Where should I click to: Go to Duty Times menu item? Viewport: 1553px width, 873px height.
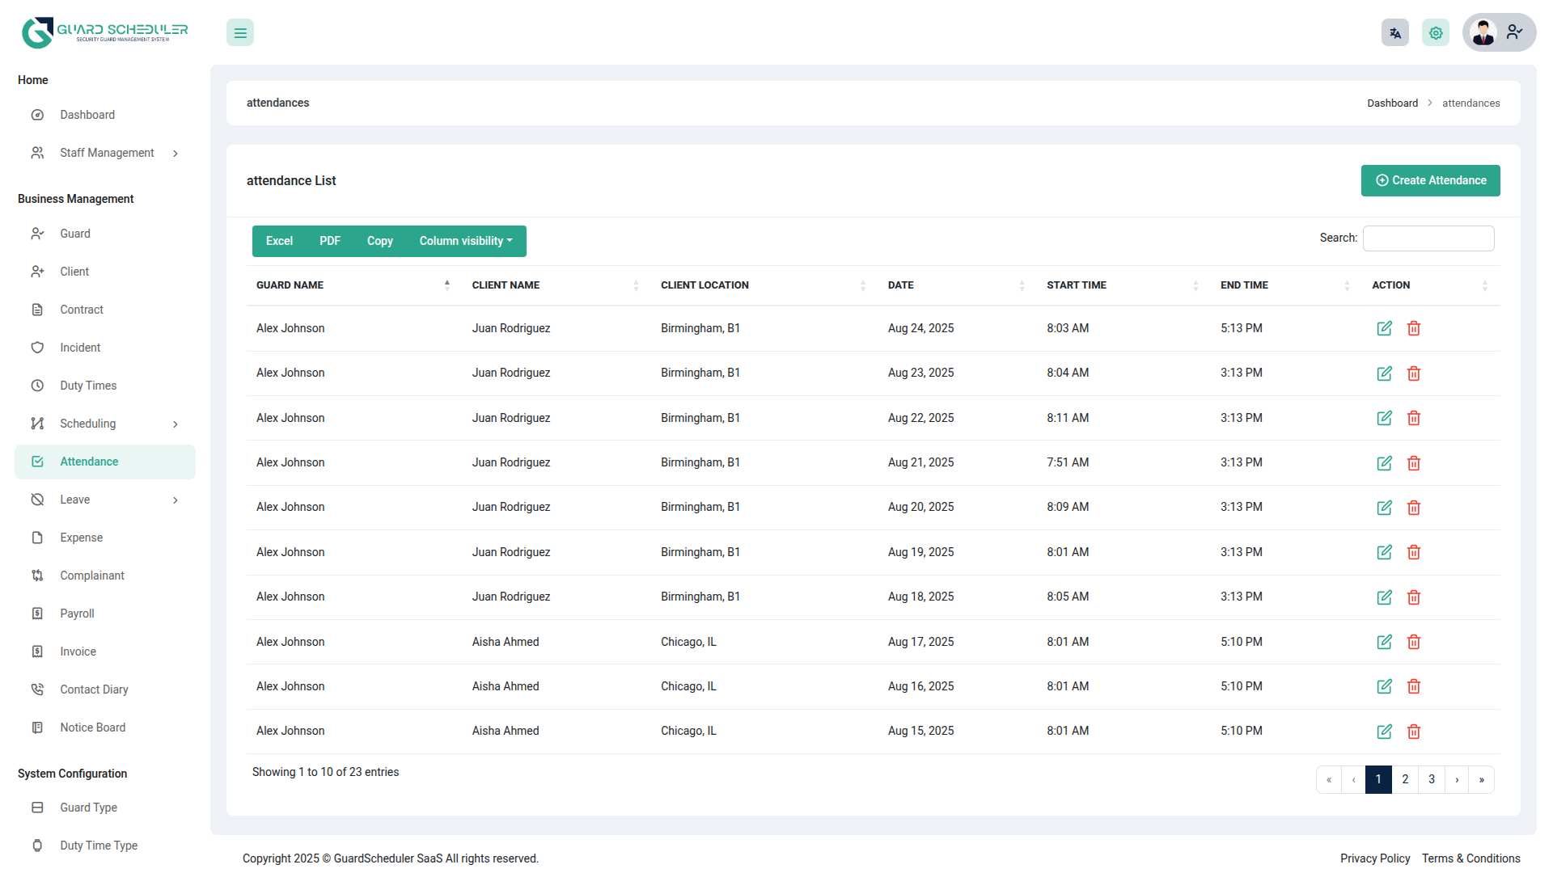click(88, 386)
